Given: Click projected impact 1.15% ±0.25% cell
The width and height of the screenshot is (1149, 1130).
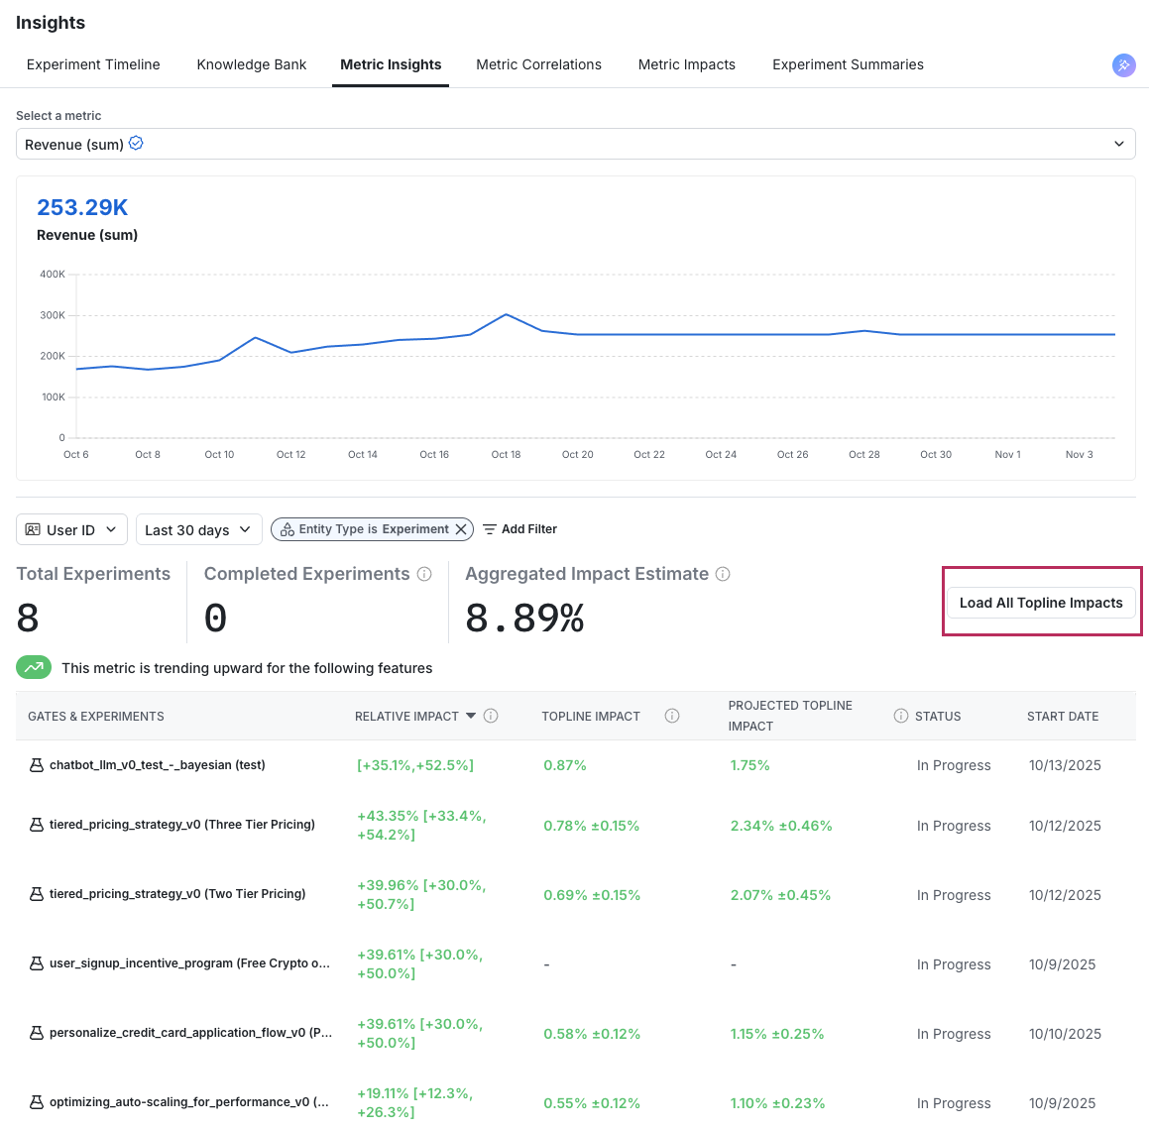Looking at the screenshot, I should pos(777,1033).
